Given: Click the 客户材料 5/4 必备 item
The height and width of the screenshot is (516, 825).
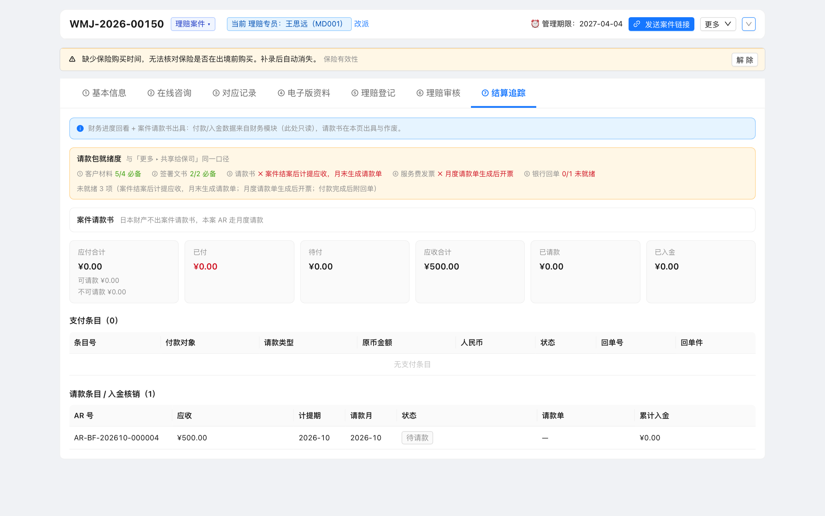Looking at the screenshot, I should click(x=109, y=174).
